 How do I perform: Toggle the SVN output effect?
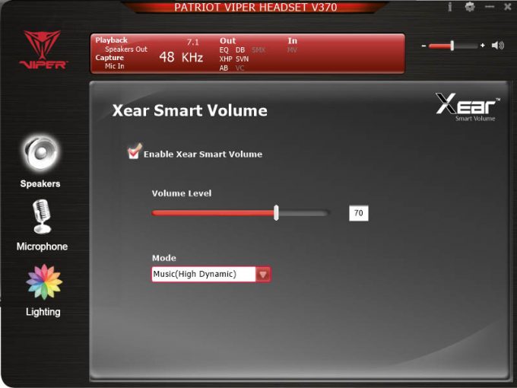242,59
